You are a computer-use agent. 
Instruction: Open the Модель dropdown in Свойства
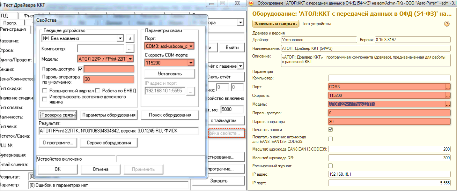pyautogui.click(x=130, y=59)
